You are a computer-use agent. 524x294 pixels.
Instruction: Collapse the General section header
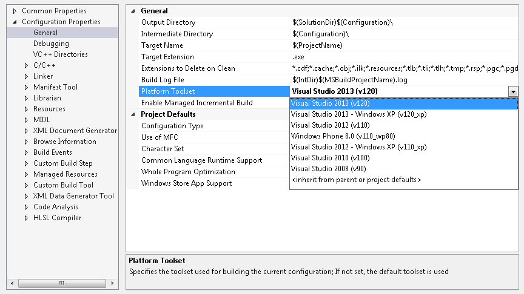coord(133,11)
